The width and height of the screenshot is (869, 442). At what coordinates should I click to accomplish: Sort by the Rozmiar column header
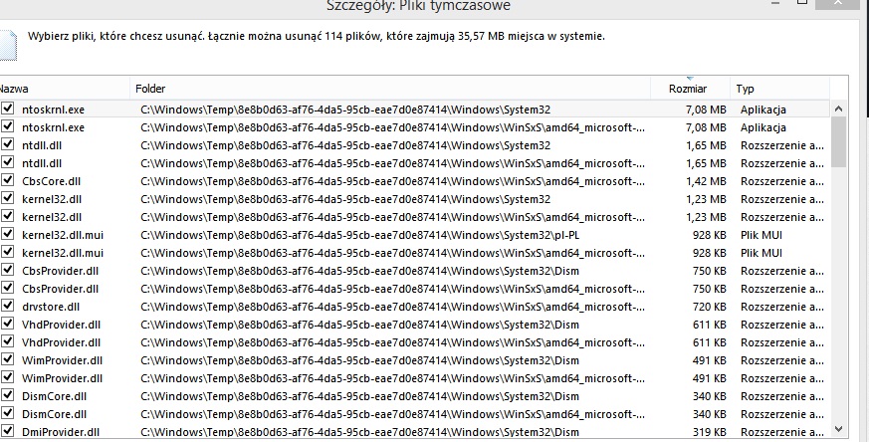coord(688,89)
